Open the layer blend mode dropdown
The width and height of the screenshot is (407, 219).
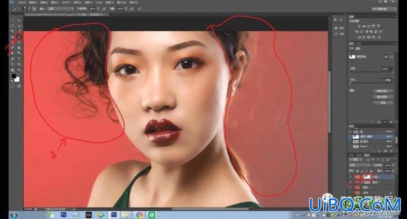click(359, 165)
